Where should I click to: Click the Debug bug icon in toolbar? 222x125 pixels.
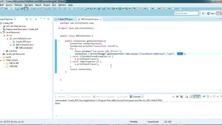(x=113, y=9)
